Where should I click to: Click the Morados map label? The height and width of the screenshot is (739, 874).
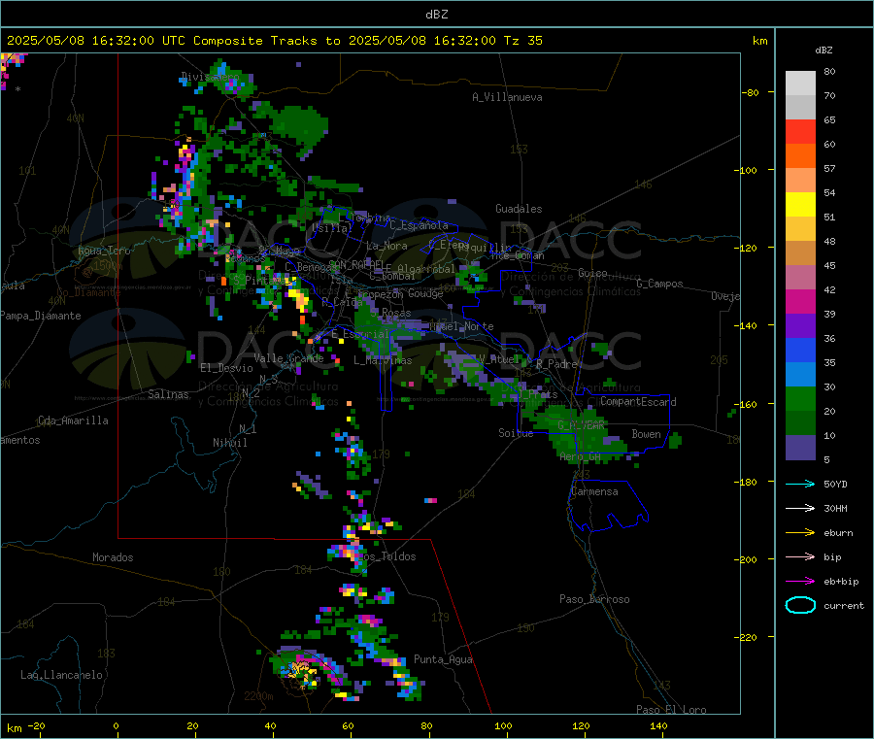tap(113, 557)
